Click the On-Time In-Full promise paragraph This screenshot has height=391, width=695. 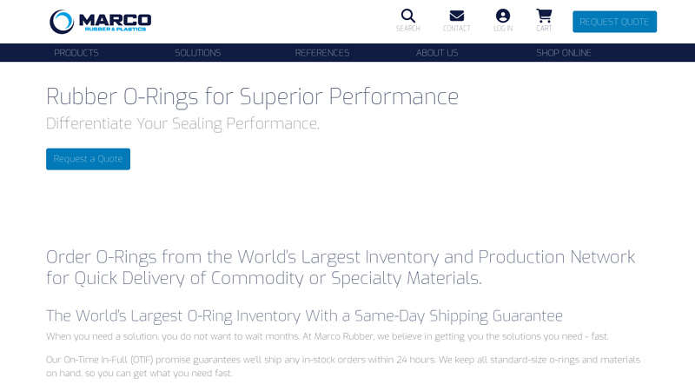point(343,366)
